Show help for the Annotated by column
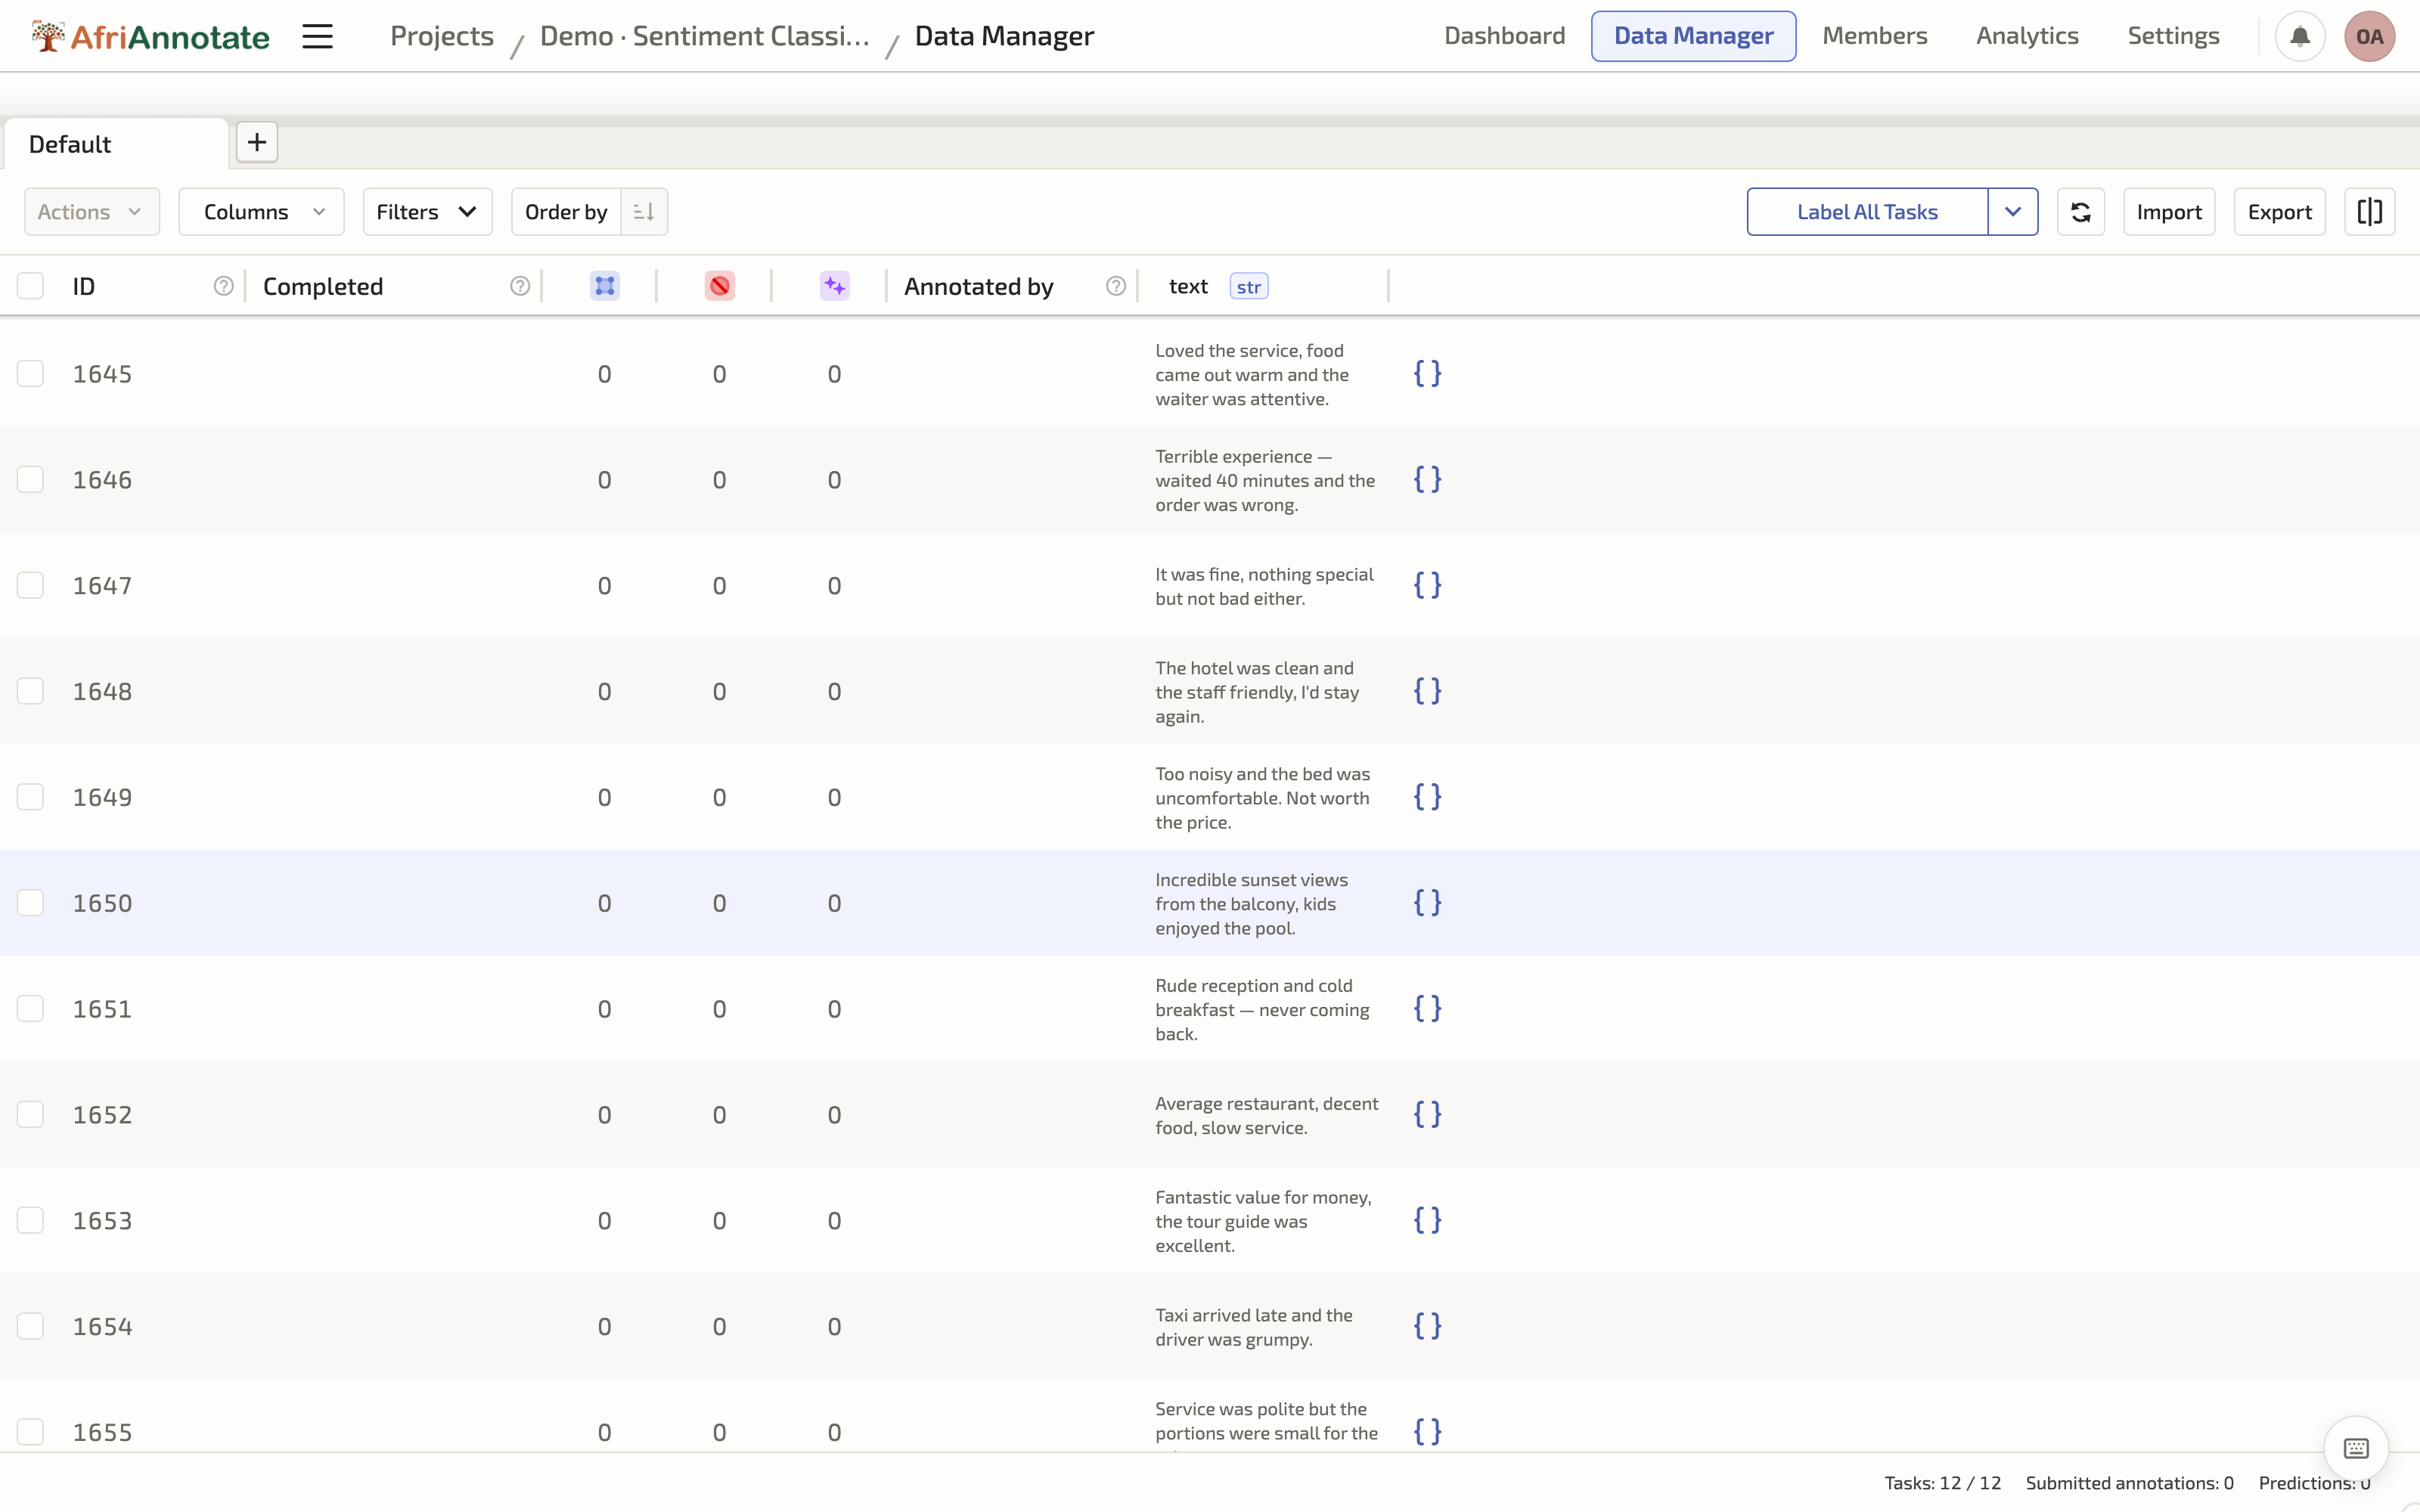 [1116, 286]
